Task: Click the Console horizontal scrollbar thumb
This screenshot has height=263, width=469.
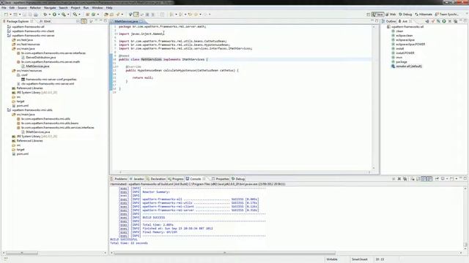Action: coord(224,253)
